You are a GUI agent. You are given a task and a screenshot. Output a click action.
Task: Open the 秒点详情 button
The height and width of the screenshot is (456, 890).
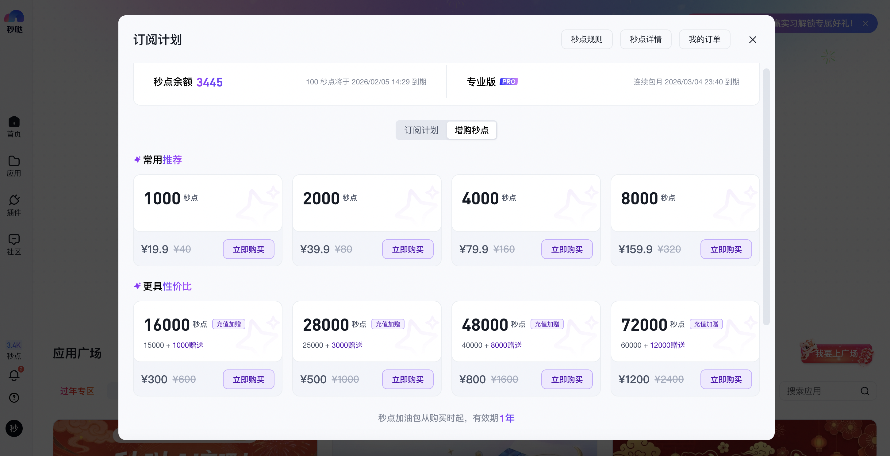pyautogui.click(x=645, y=39)
